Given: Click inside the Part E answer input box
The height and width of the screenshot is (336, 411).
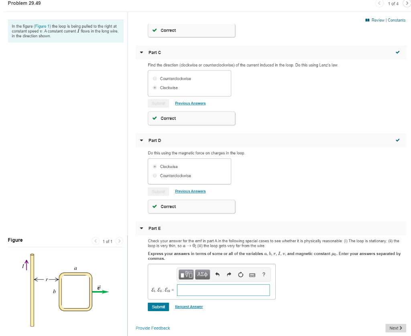Looking at the screenshot, I should point(223,290).
